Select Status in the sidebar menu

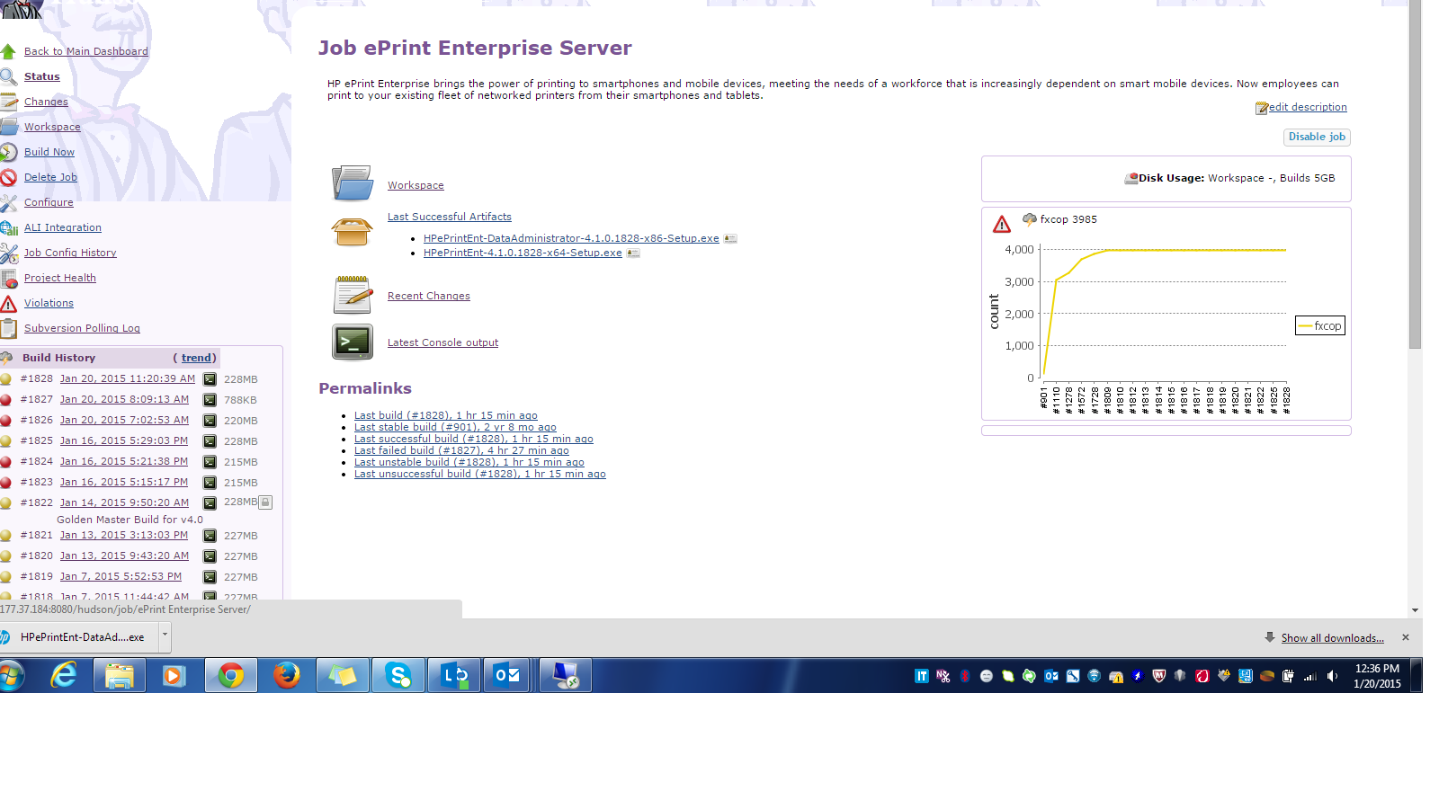pos(42,76)
